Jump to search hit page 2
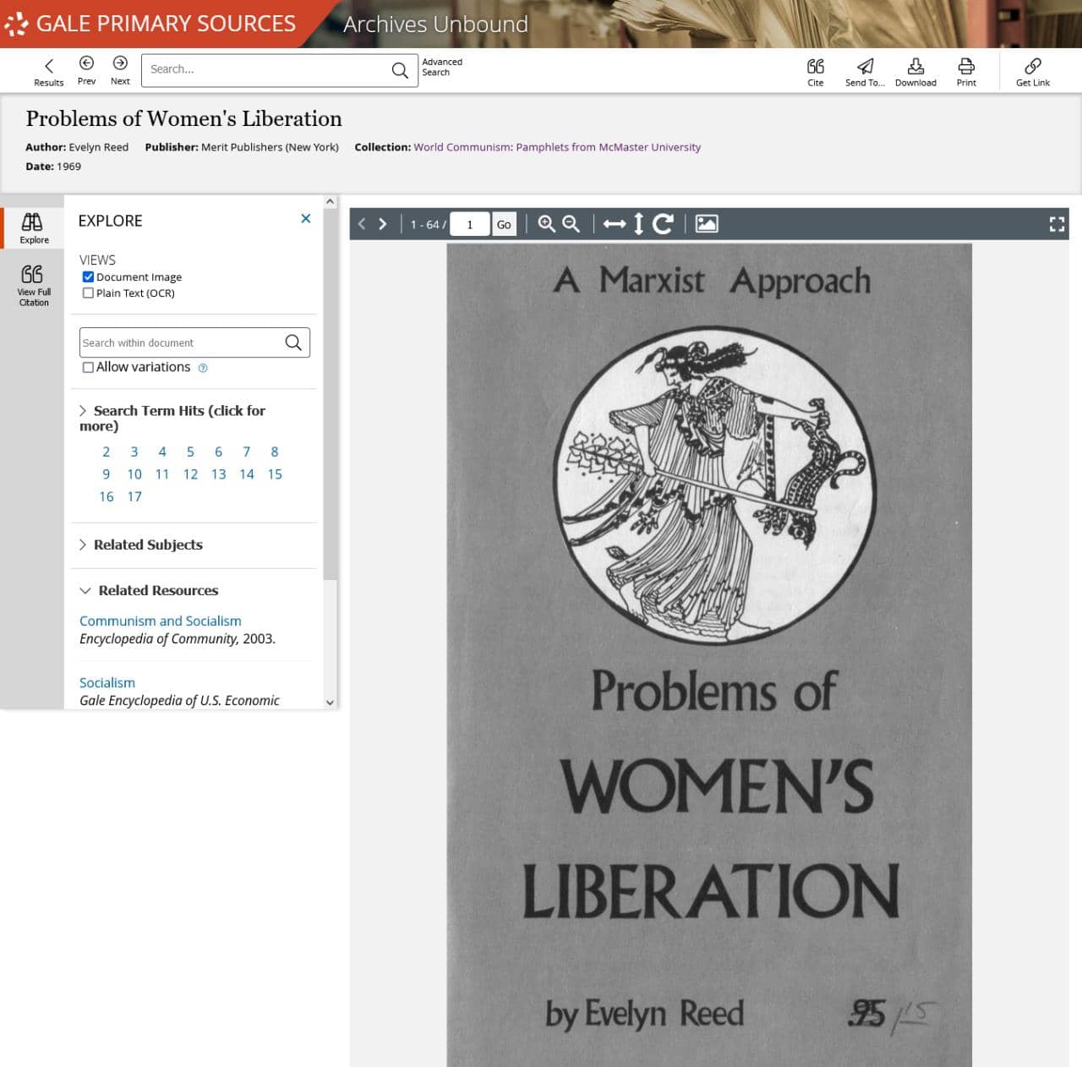This screenshot has width=1082, height=1067. [107, 451]
